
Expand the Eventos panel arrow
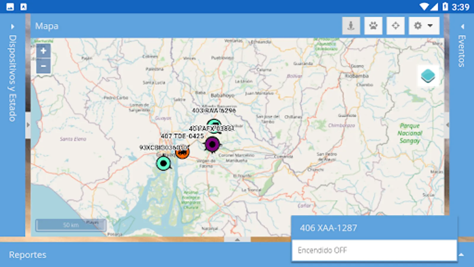[462, 26]
